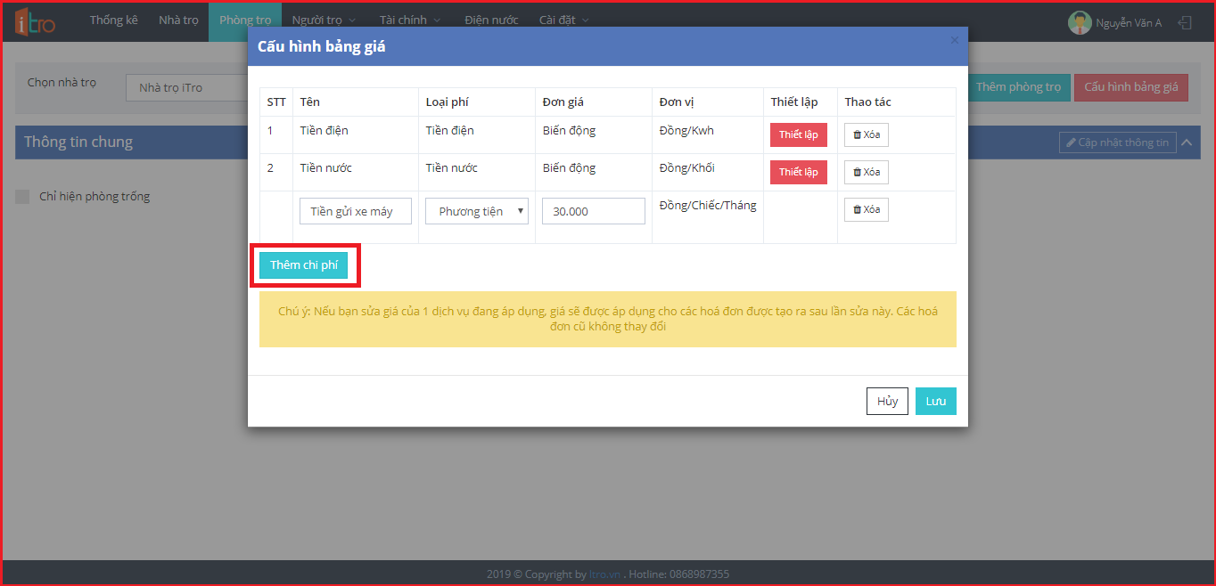Collapse the Thông tin chung panel chevron

coord(1187,142)
